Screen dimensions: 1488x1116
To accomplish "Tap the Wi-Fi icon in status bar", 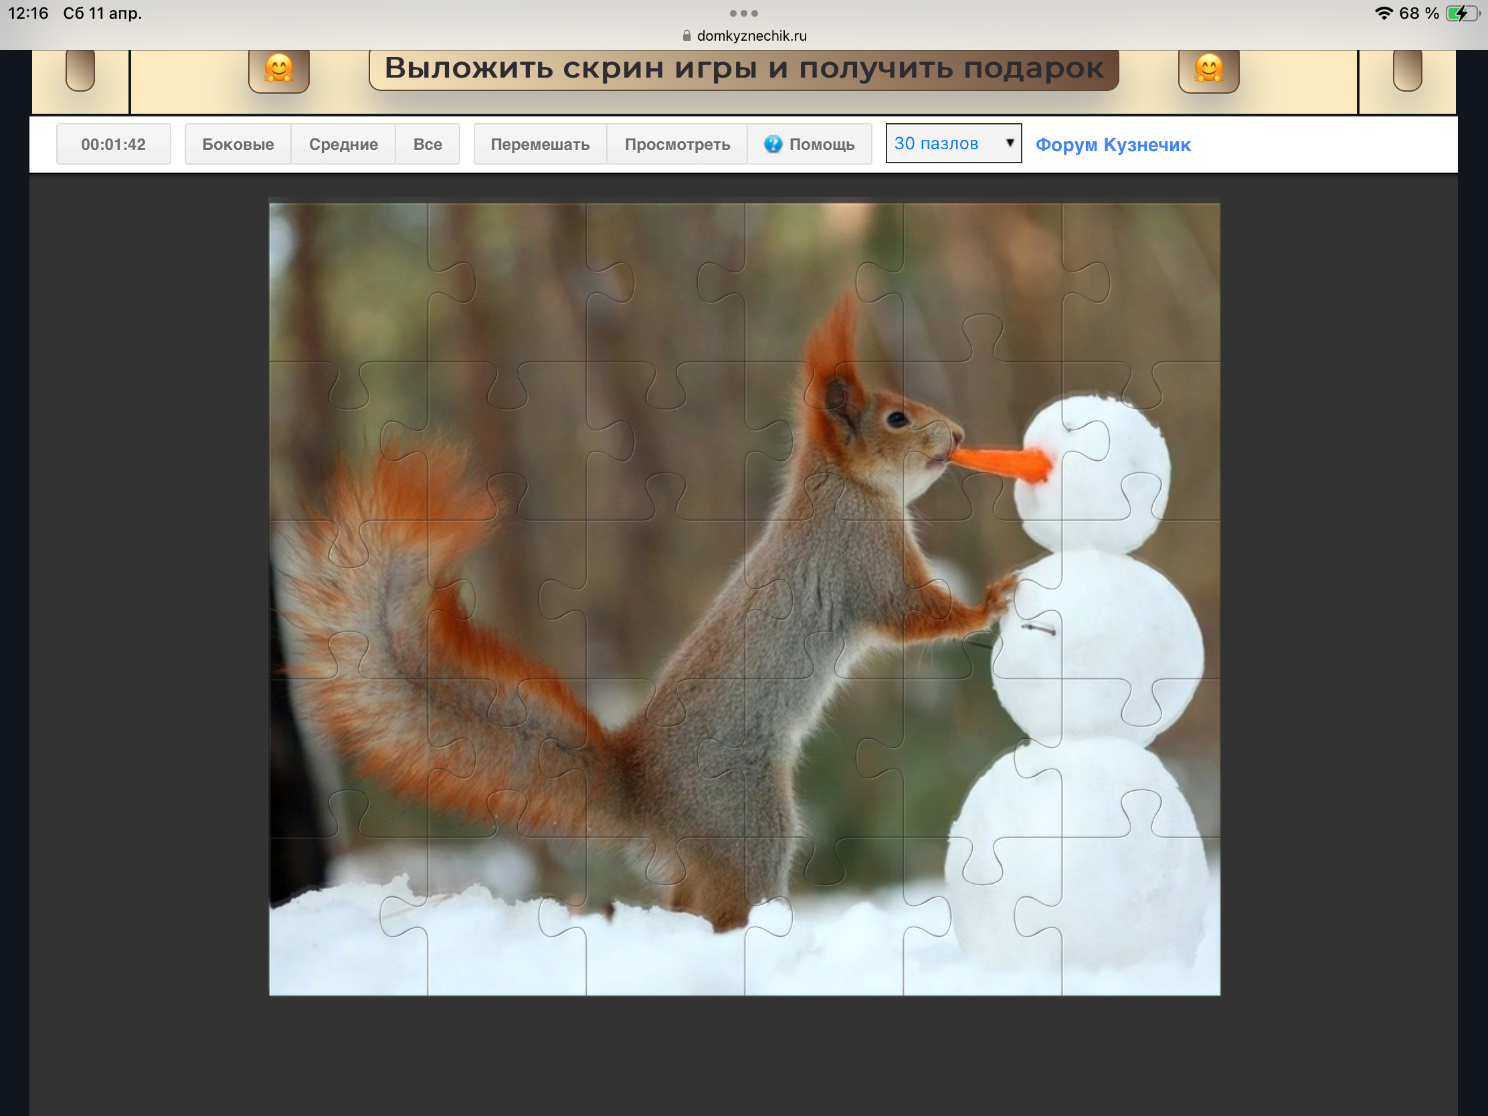I will click(1383, 13).
